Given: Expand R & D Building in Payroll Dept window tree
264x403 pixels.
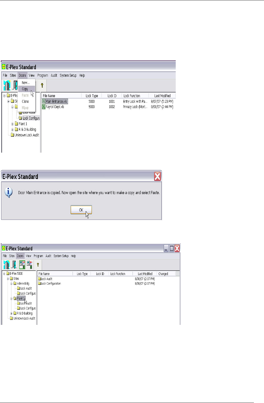Looking at the screenshot, I should coord(12,129).
